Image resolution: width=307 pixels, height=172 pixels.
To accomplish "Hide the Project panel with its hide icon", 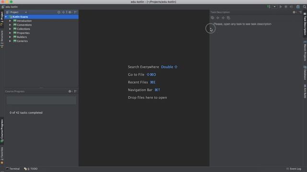I will click(x=75, y=12).
